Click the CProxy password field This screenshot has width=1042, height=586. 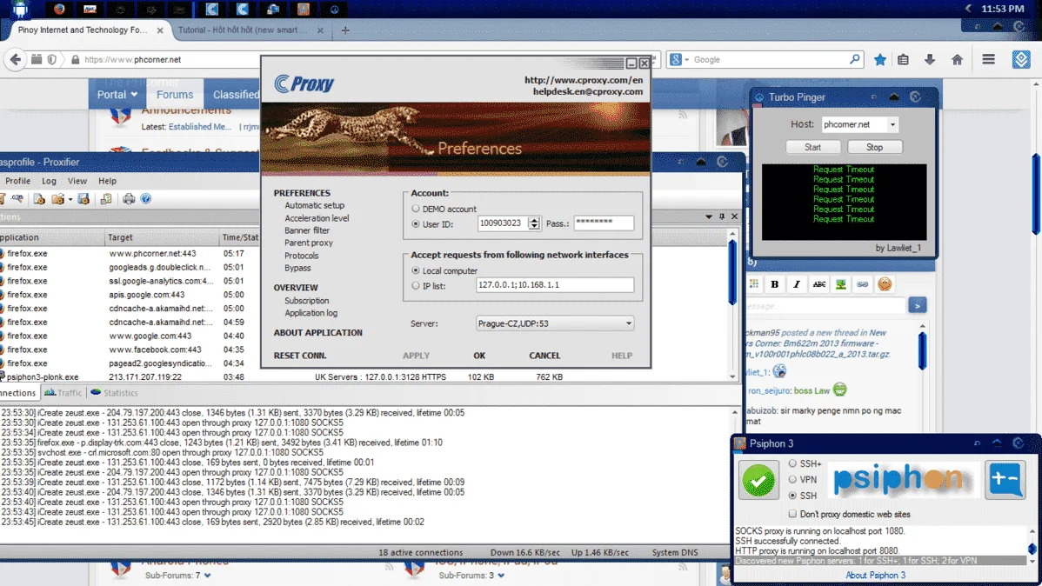pyautogui.click(x=604, y=223)
